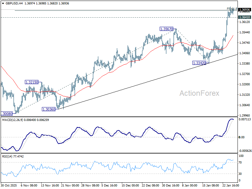This screenshot has width=252, height=189.
Task: Click the 22 Dec 08:00 date label
Action: (x=151, y=185)
